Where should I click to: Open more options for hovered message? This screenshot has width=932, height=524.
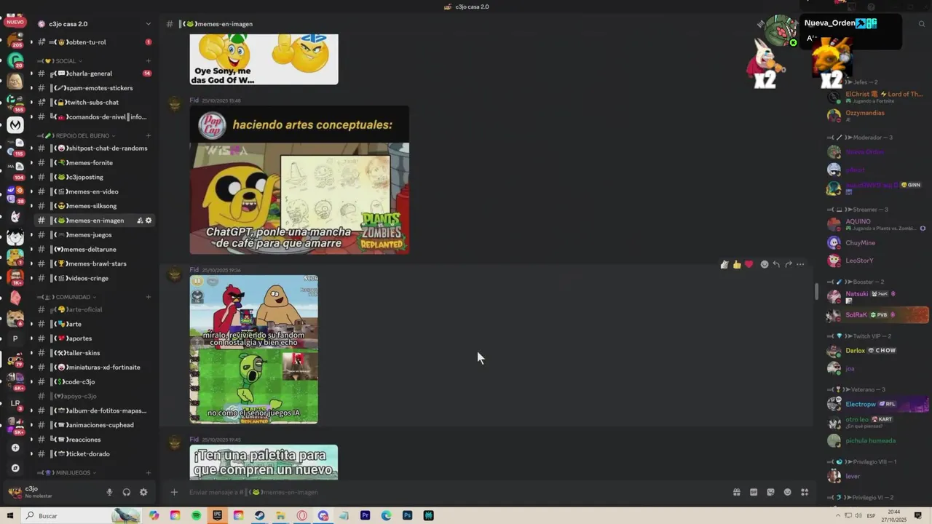[800, 264]
